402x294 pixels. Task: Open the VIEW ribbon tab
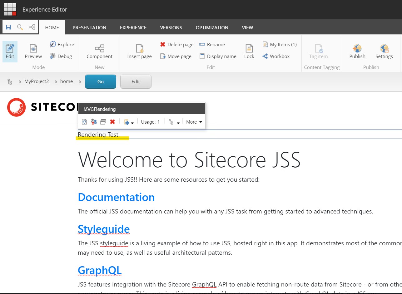247,27
